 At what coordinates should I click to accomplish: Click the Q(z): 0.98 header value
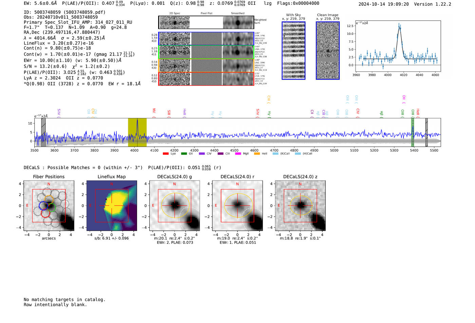(187, 4)
